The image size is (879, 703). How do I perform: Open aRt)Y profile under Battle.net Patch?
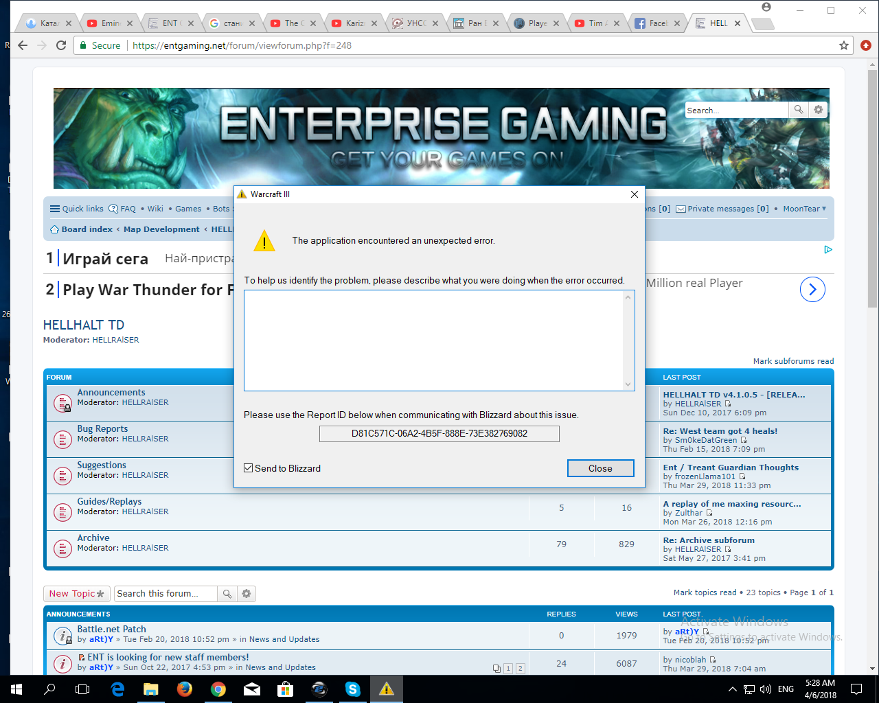(101, 639)
